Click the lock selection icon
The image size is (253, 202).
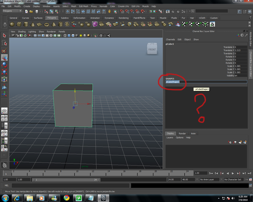pos(110,11)
